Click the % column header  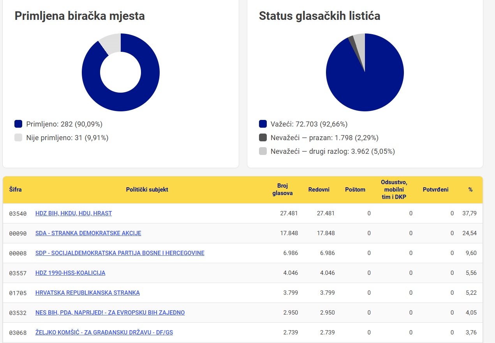coord(470,190)
